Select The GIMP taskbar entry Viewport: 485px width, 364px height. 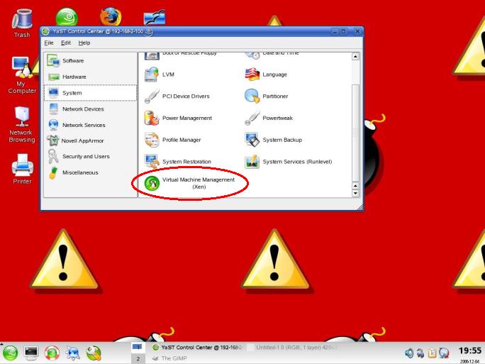169,358
